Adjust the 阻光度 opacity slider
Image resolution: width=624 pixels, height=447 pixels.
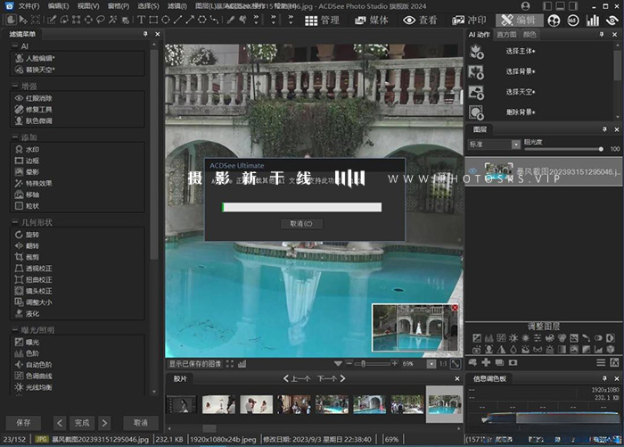tap(563, 149)
